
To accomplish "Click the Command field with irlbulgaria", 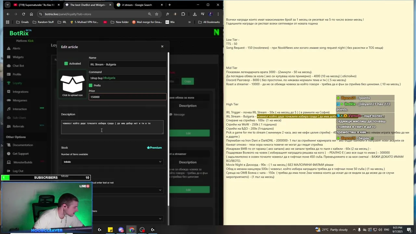I will pyautogui.click(x=127, y=78).
